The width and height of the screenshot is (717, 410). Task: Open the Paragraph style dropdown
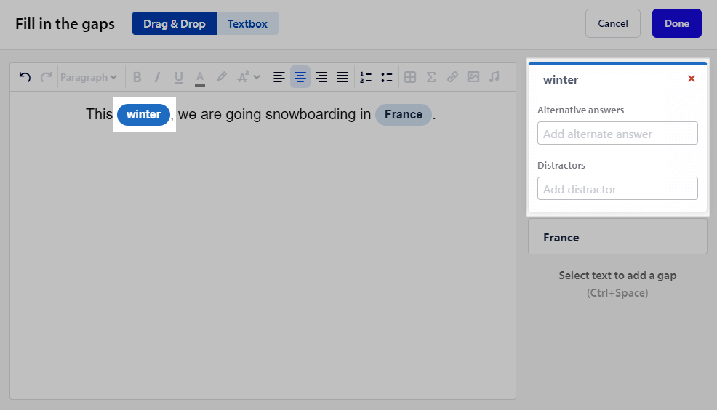click(89, 77)
